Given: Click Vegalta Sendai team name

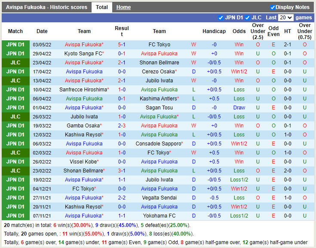Looking at the screenshot, I should point(159,198).
